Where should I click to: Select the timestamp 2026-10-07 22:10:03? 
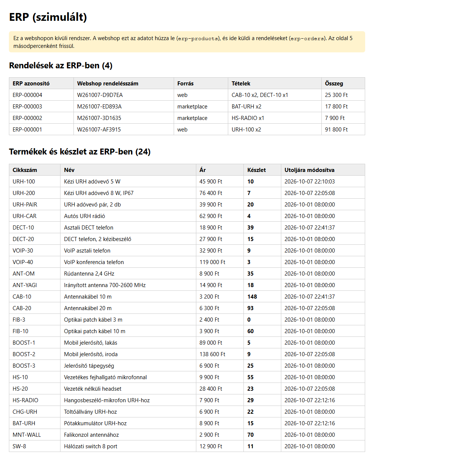(x=309, y=182)
